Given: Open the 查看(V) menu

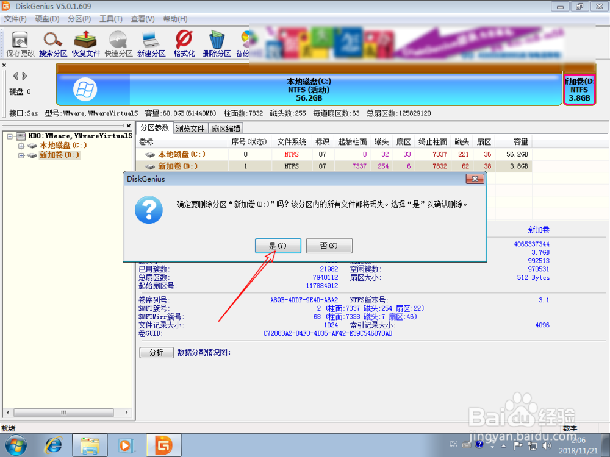Looking at the screenshot, I should click(x=142, y=19).
